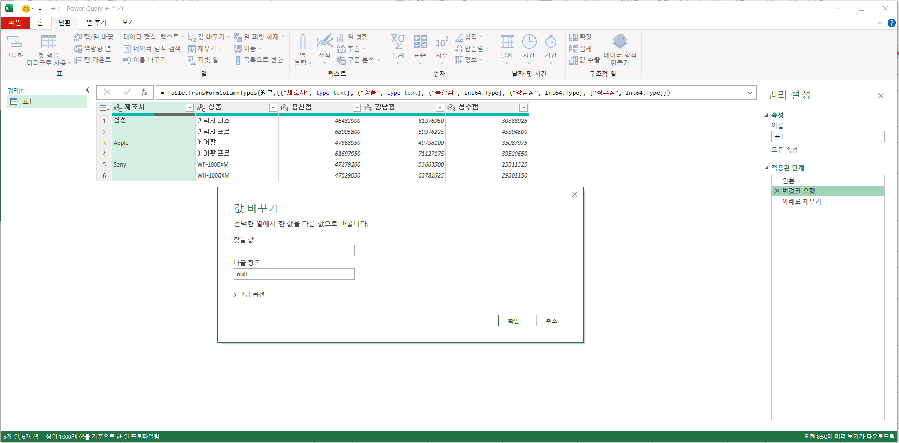Switch to the 홈 tab
899x443 pixels.
40,22
